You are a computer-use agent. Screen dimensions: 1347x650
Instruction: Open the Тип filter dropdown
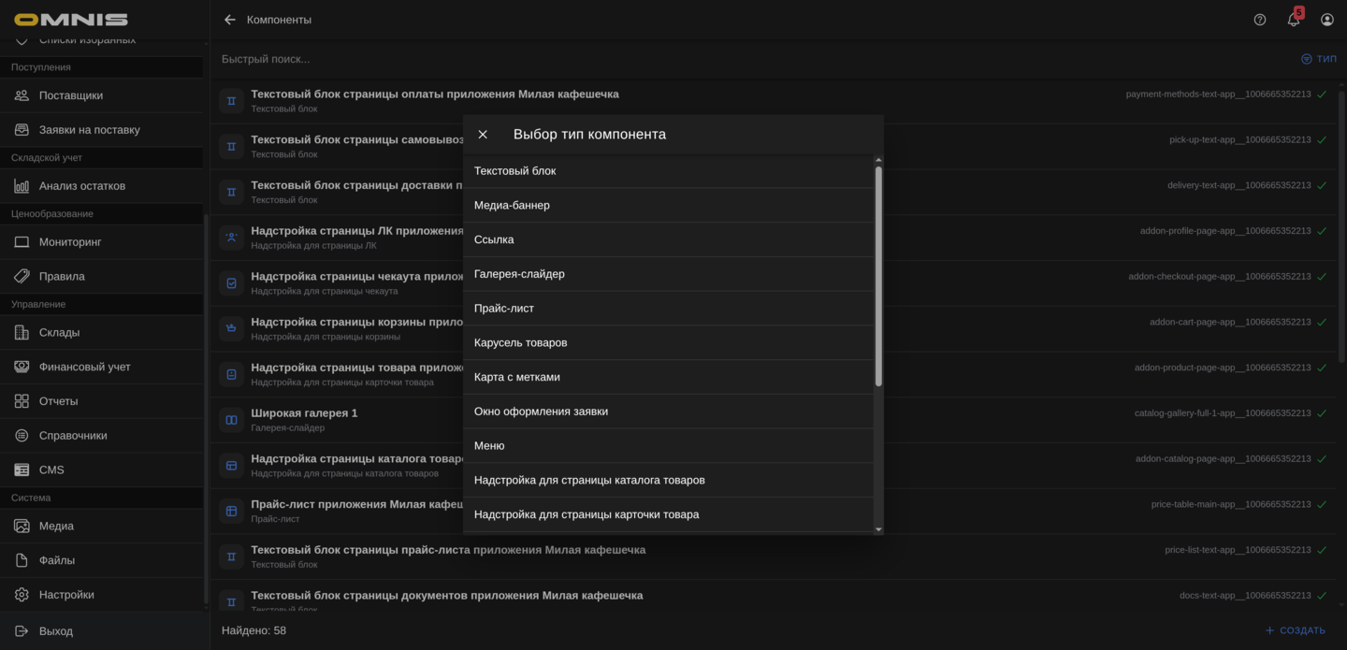click(1319, 58)
